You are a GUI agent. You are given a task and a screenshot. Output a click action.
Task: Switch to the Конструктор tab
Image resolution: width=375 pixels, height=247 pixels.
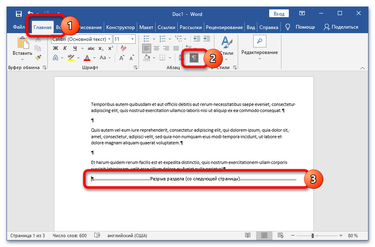point(120,27)
